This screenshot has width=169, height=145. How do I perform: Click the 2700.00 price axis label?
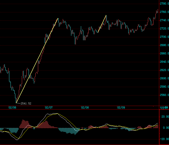tap(164, 37)
